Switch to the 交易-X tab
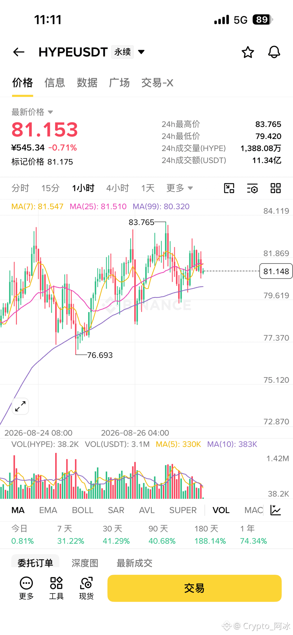 (157, 83)
